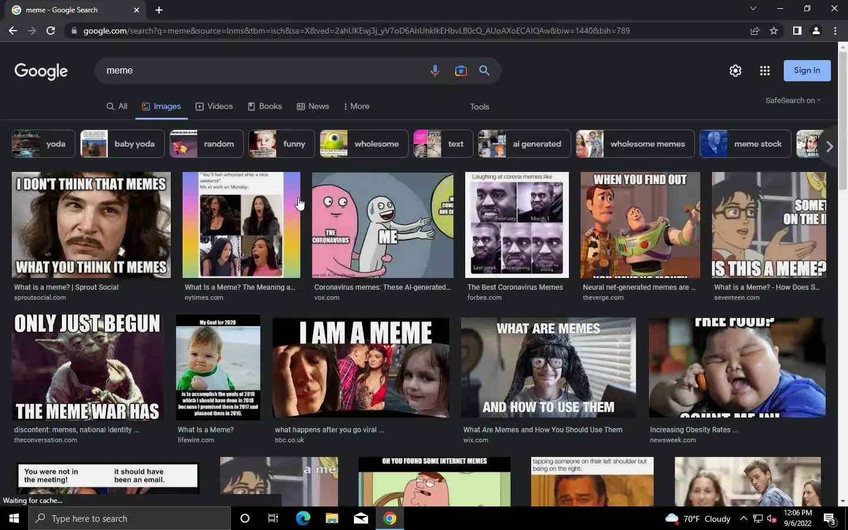Open File Explorer from taskbar
The image size is (848, 530).
pos(332,518)
